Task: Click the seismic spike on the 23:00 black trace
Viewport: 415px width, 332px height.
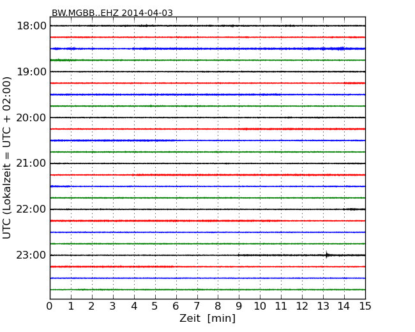Action: click(327, 255)
